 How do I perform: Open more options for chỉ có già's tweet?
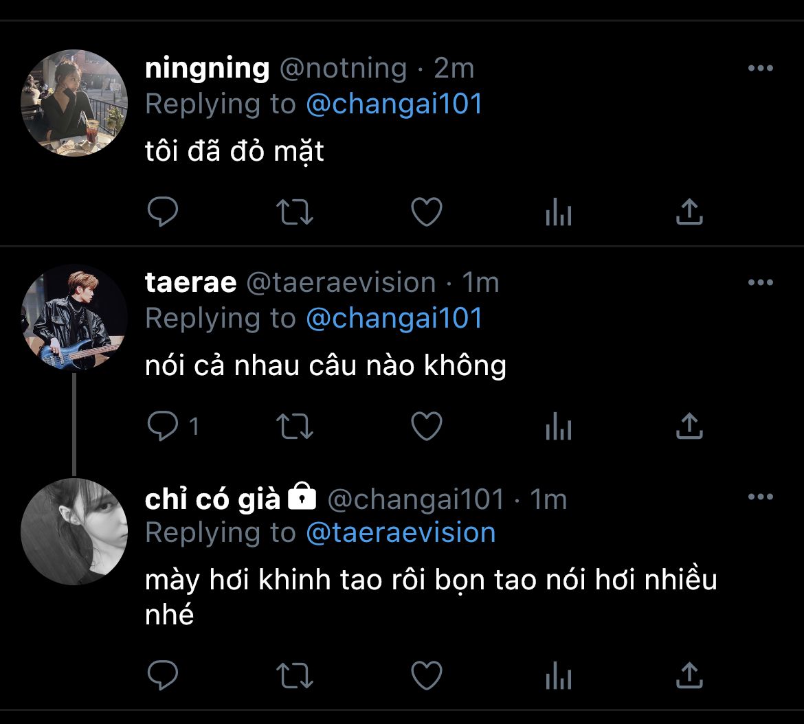point(760,497)
